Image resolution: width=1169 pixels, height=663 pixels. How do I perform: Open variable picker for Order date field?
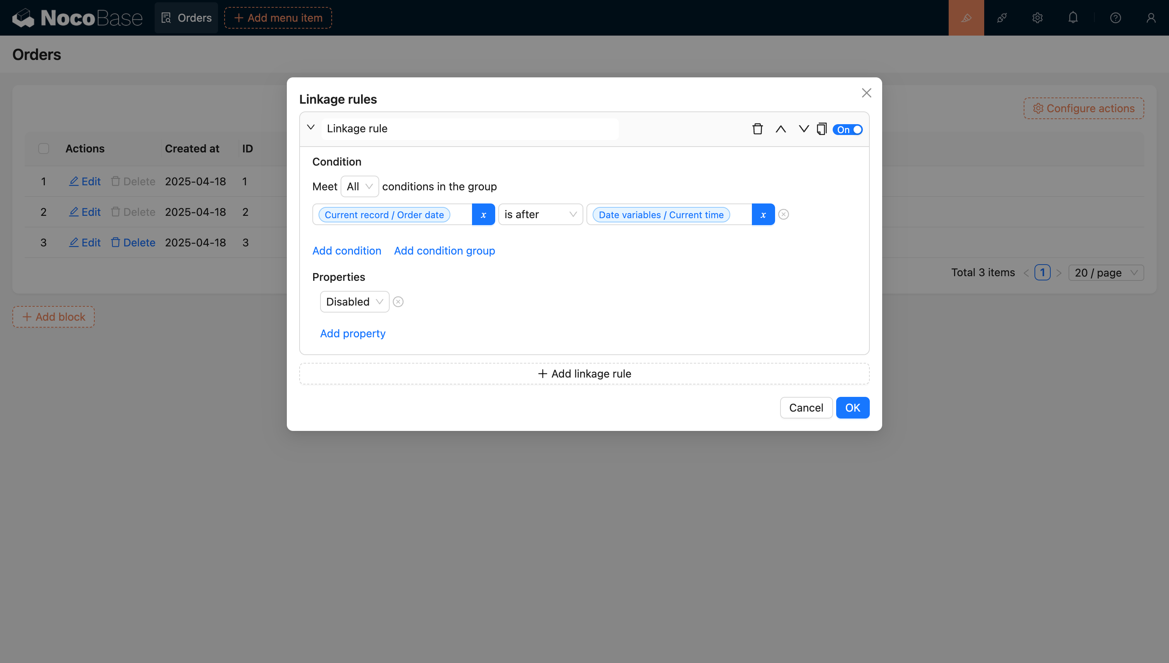click(483, 214)
